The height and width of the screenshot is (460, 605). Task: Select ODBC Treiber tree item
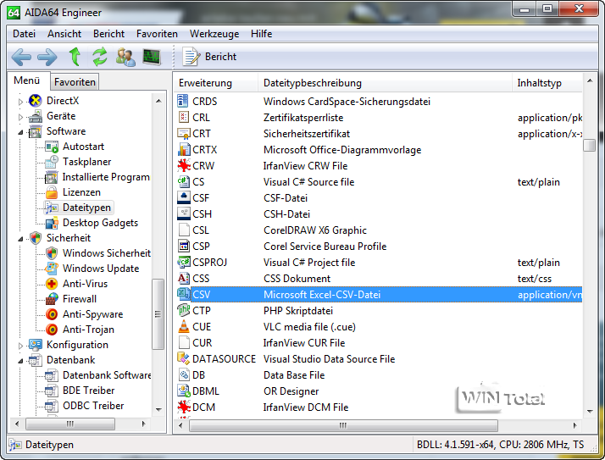coord(93,406)
